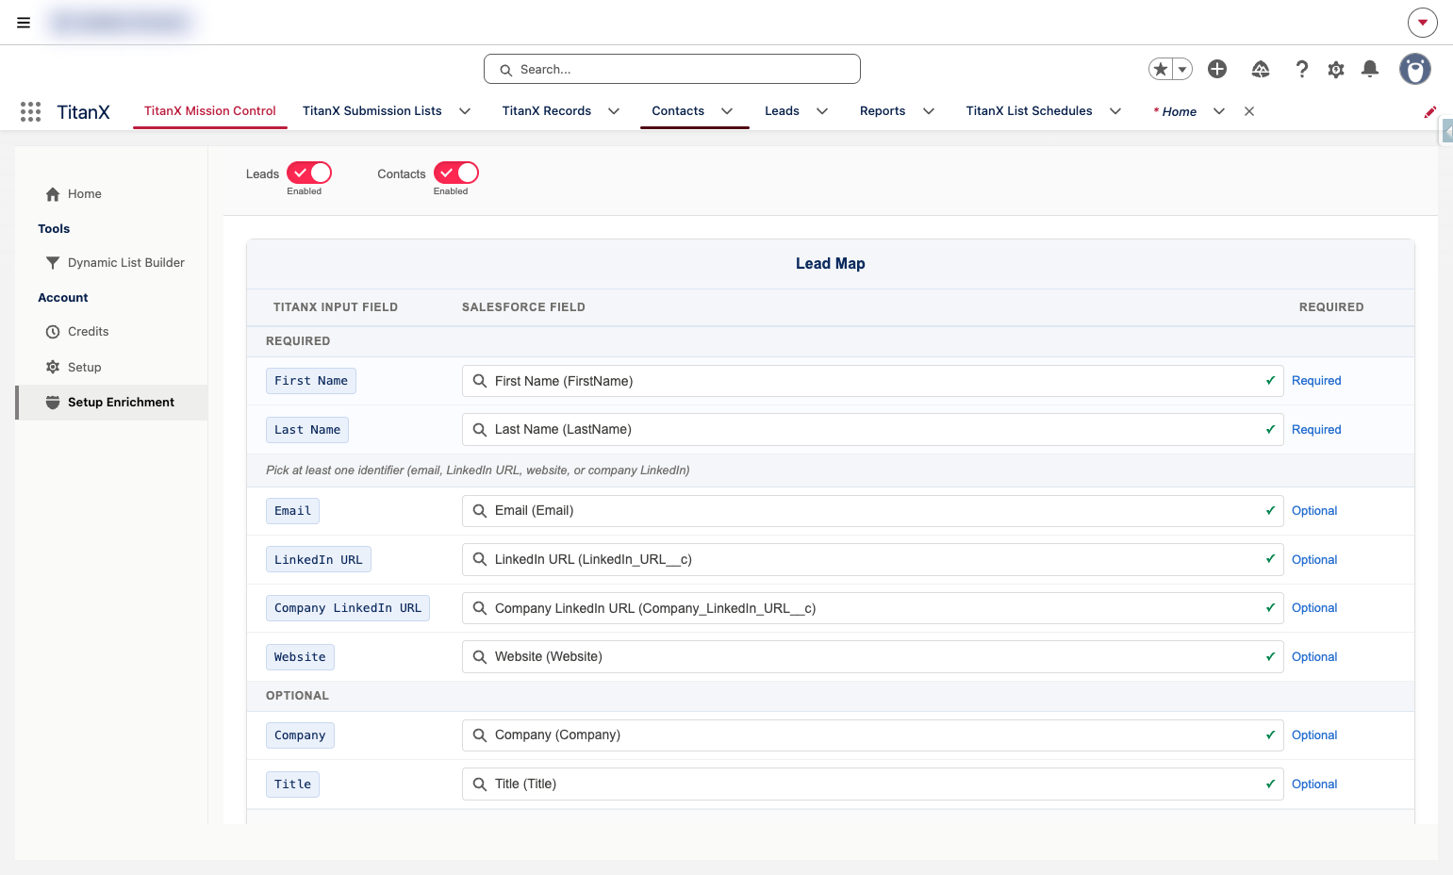Select the TitanX List Schedules tab

[x=1030, y=111]
